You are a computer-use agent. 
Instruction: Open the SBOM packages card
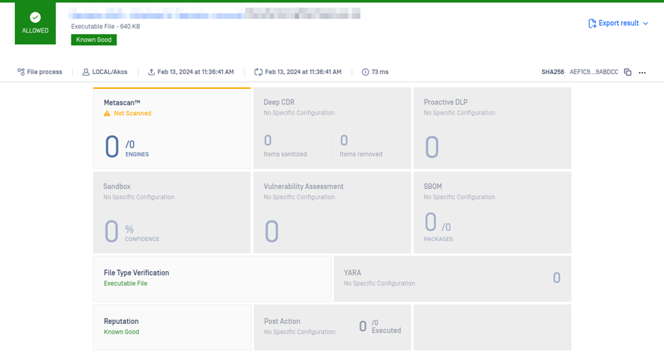click(492, 213)
